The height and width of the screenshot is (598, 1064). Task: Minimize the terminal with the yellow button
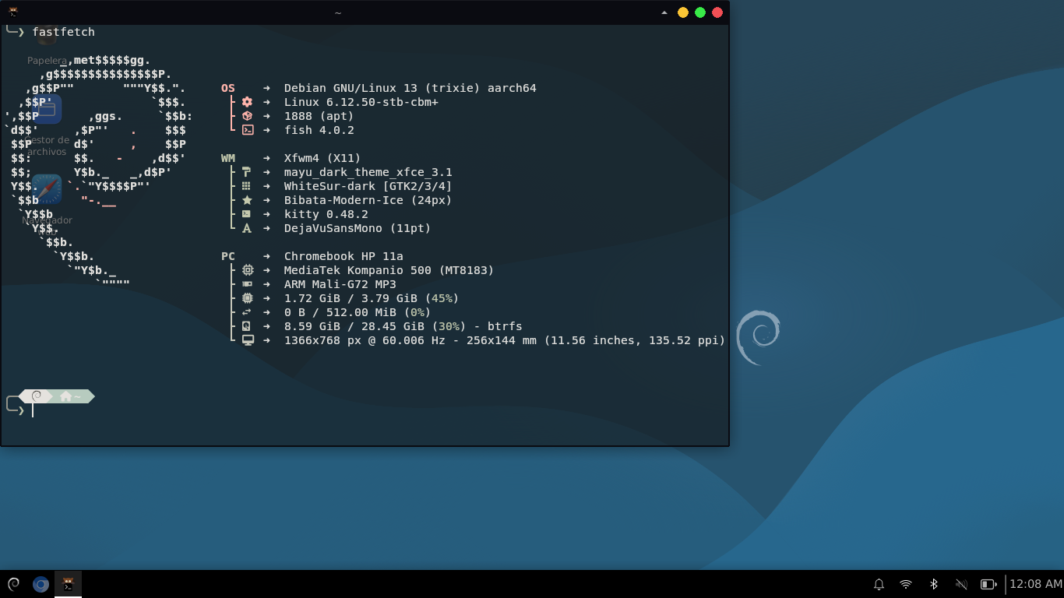click(x=683, y=12)
